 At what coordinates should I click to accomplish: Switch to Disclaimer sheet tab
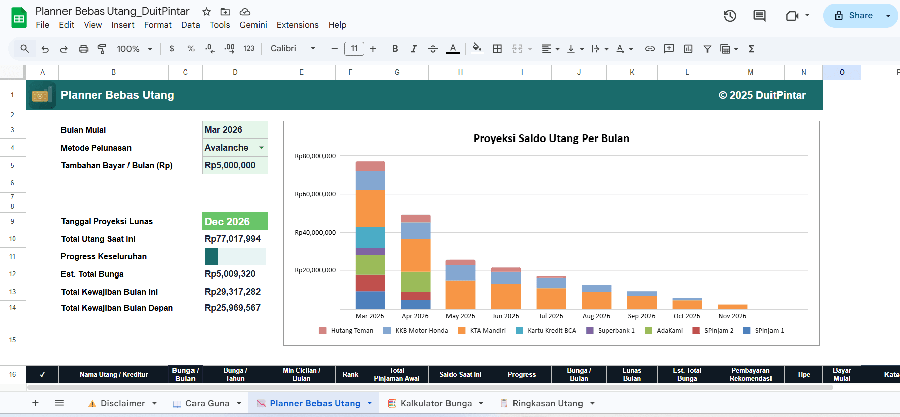pyautogui.click(x=122, y=403)
